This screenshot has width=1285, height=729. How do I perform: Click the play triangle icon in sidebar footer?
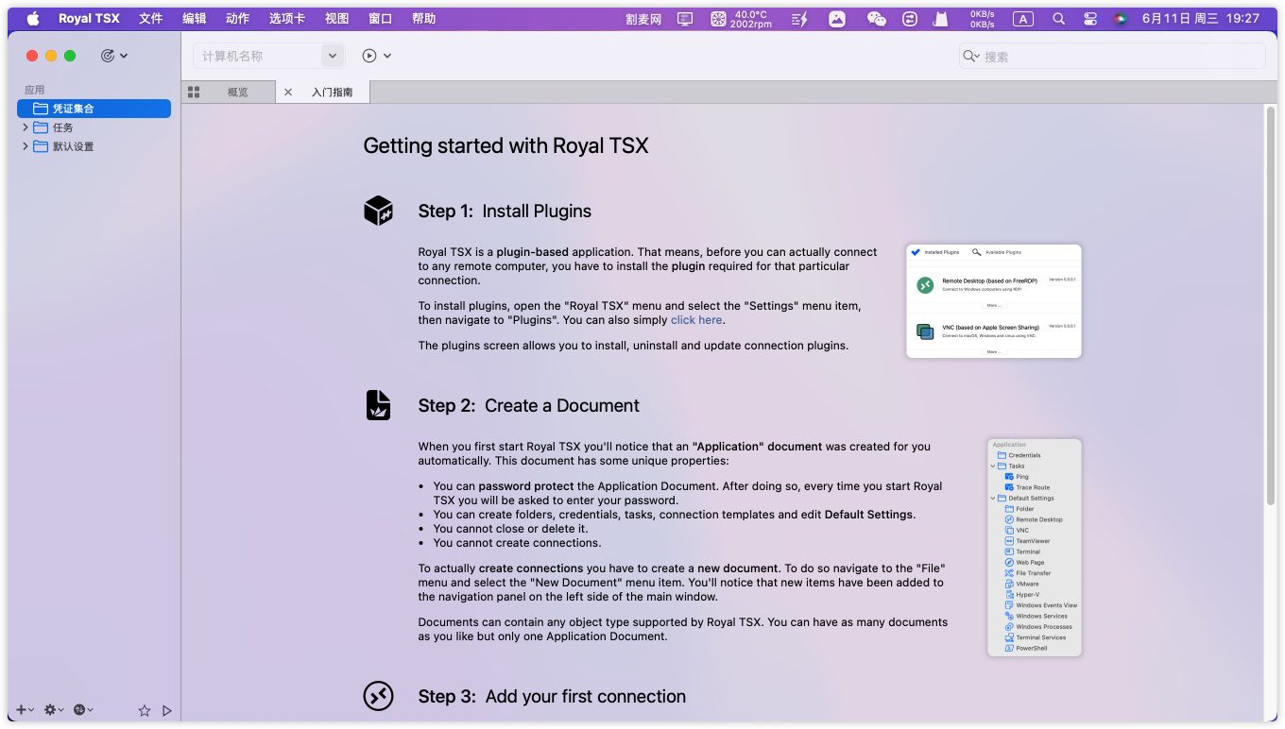pos(167,710)
